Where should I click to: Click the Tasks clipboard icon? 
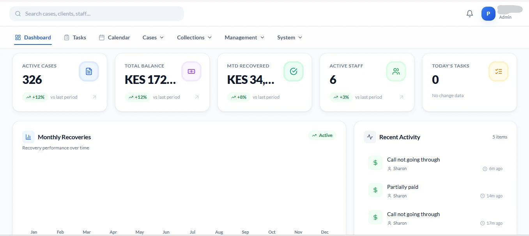67,37
